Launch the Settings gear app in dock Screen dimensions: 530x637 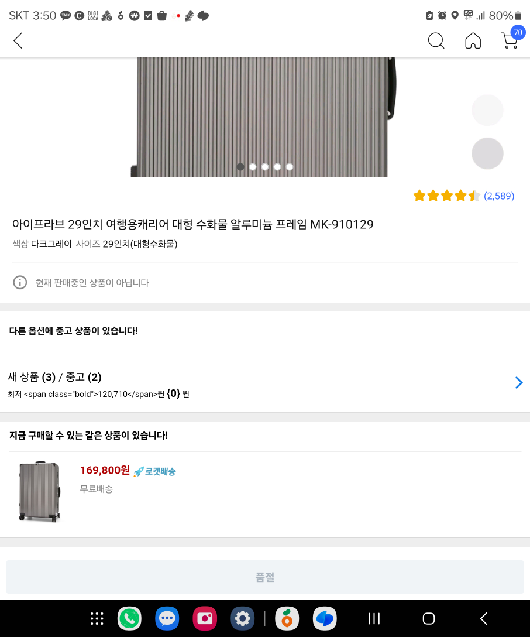(x=242, y=618)
